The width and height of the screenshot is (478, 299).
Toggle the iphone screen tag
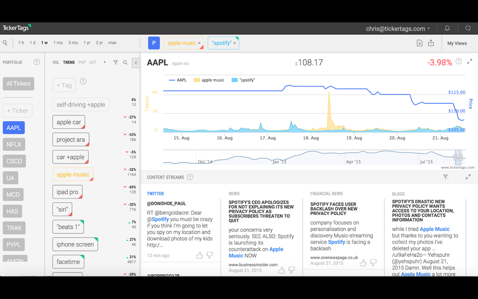pos(75,244)
